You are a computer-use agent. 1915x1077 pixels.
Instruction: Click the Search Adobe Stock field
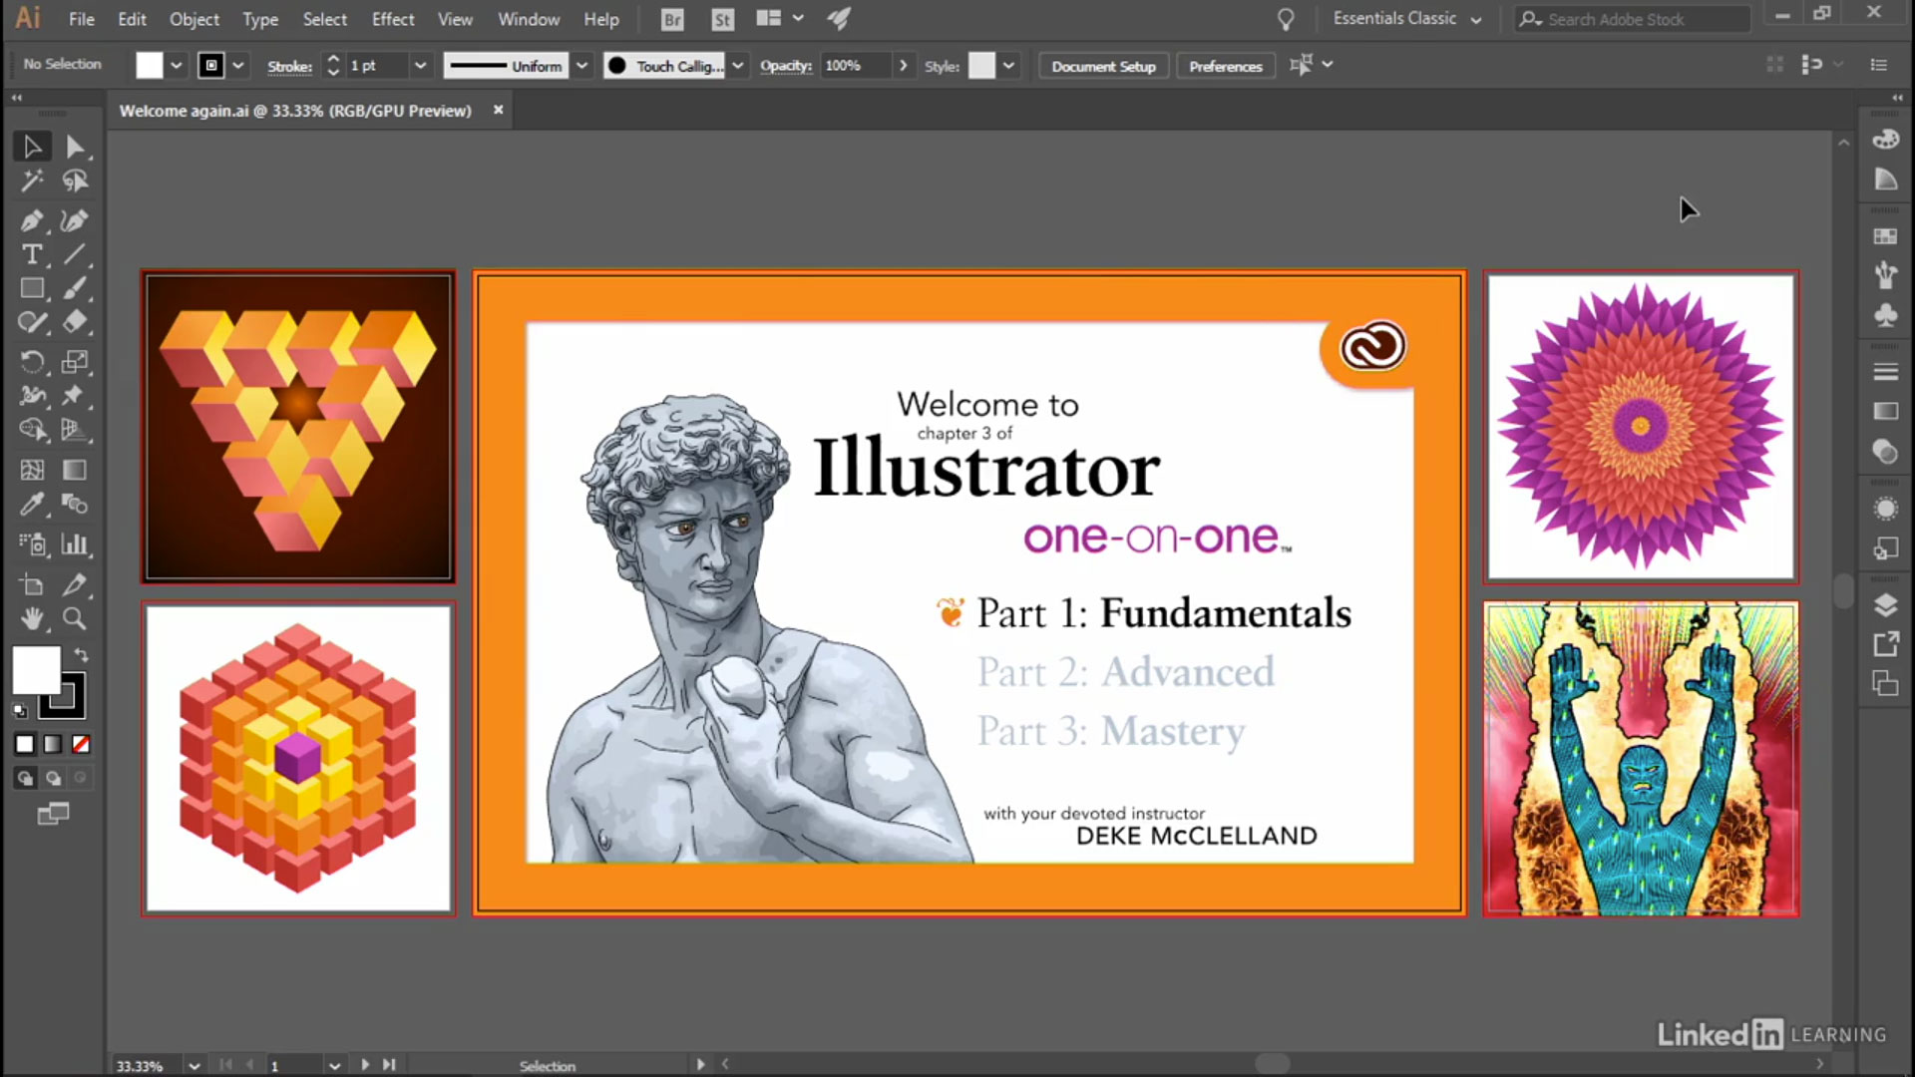point(1636,19)
